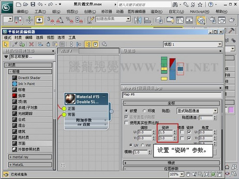Click the search by name field
The image size is (239, 179).
point(32,57)
